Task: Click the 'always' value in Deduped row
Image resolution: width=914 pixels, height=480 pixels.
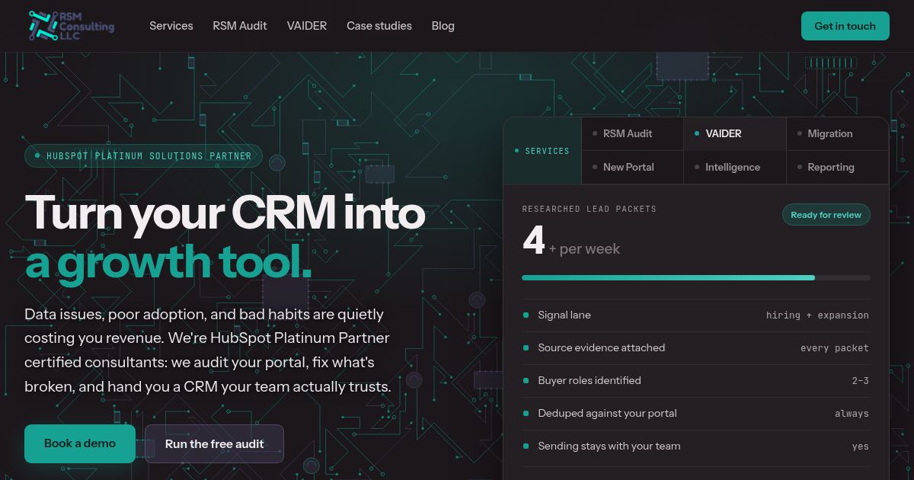Action: (x=852, y=414)
